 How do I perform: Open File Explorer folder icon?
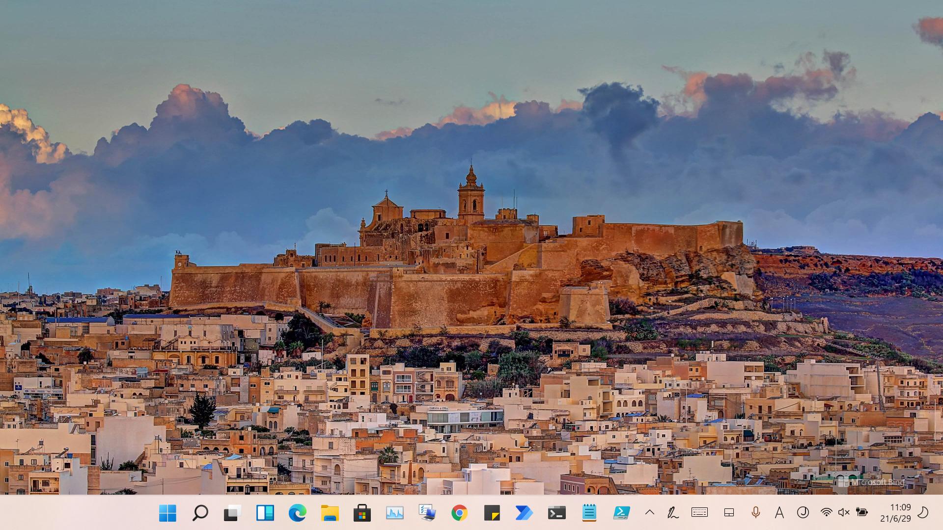tap(330, 513)
